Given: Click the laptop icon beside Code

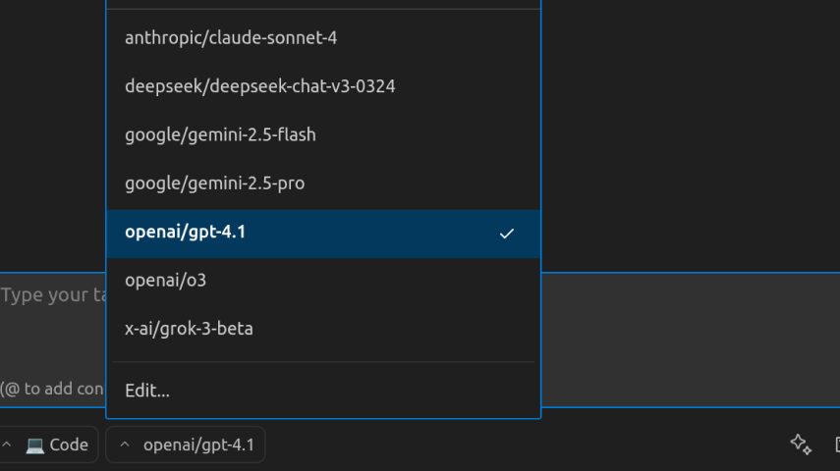Looking at the screenshot, I should [34, 445].
